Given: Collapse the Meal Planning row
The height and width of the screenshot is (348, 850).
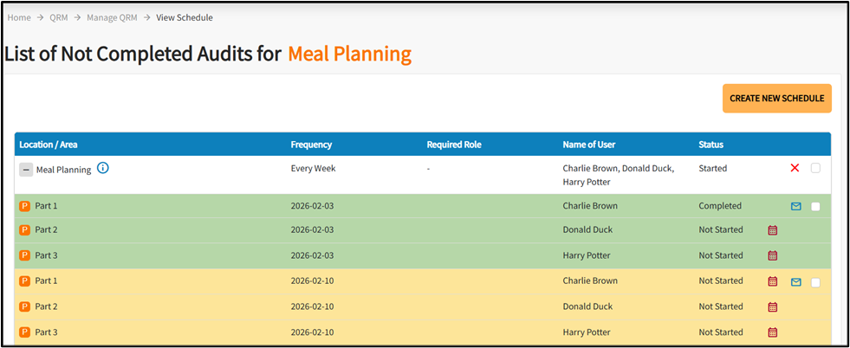Looking at the screenshot, I should (26, 170).
